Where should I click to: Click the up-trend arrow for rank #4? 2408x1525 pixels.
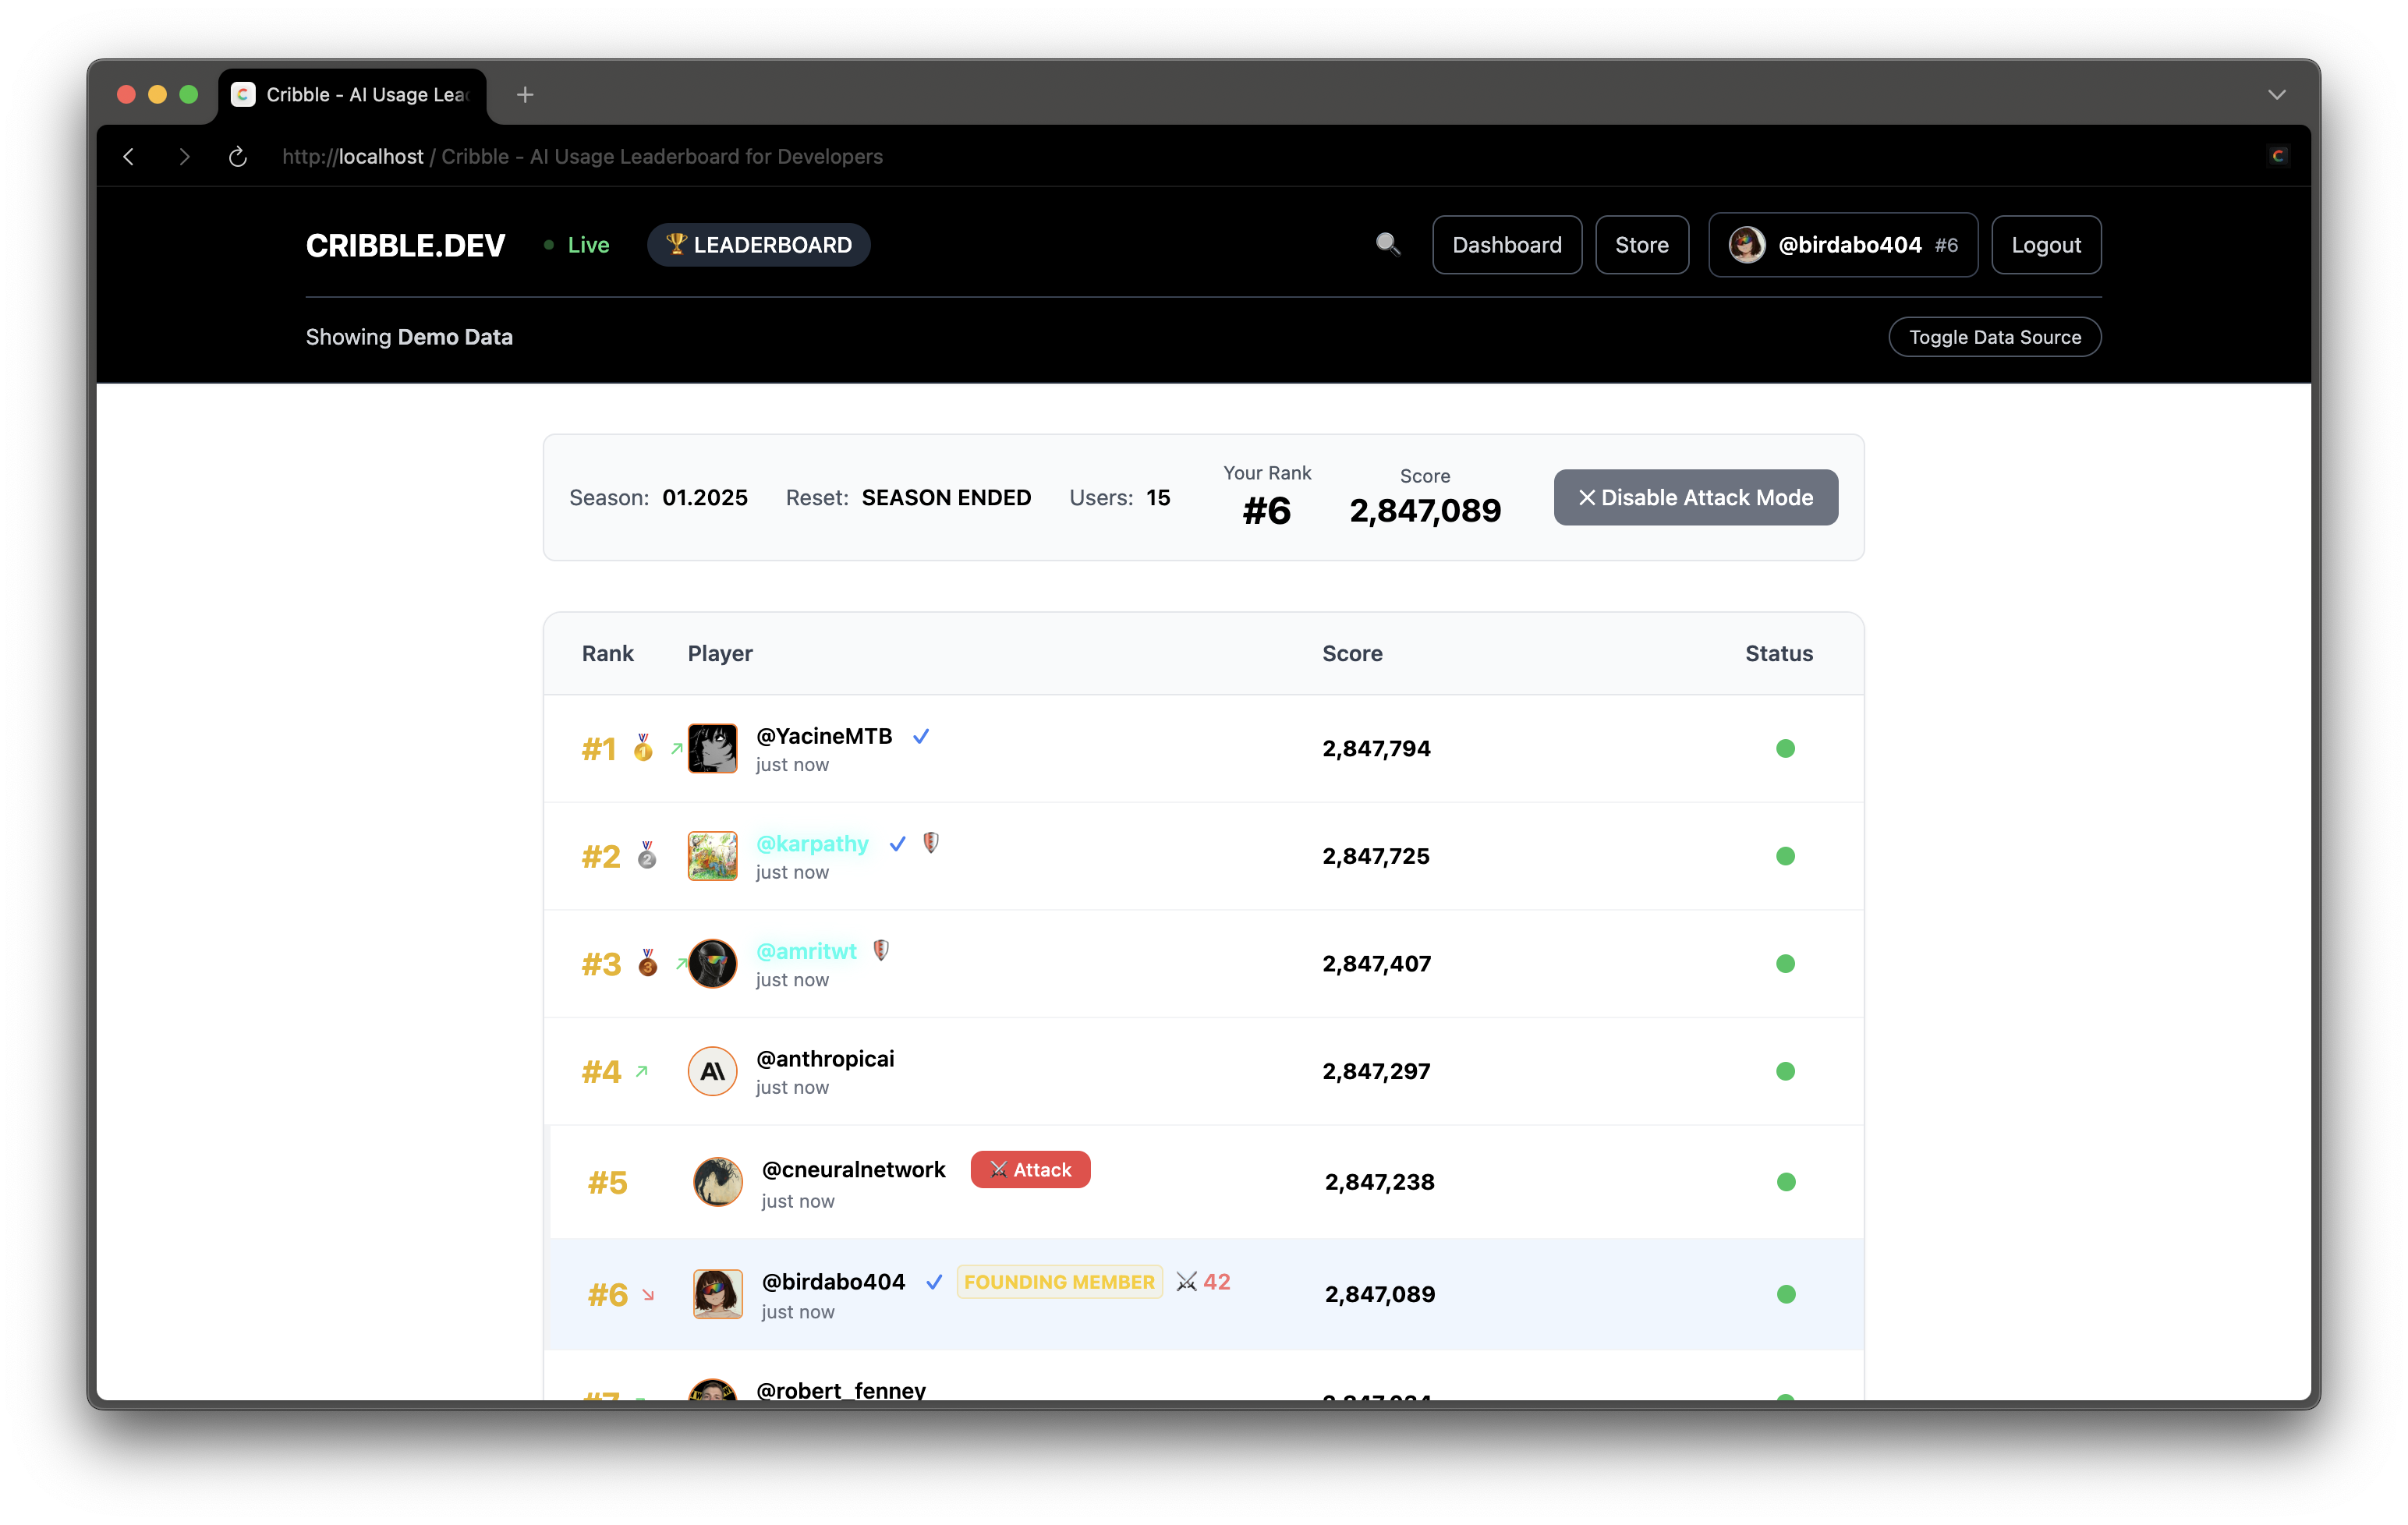click(642, 1071)
